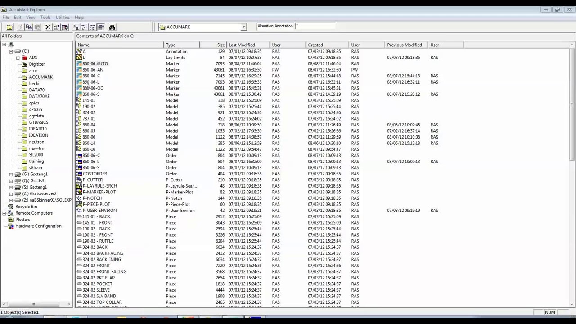This screenshot has height=324, width=576.
Task: Click the Recycle Bin icon in tree
Action: 11,207
